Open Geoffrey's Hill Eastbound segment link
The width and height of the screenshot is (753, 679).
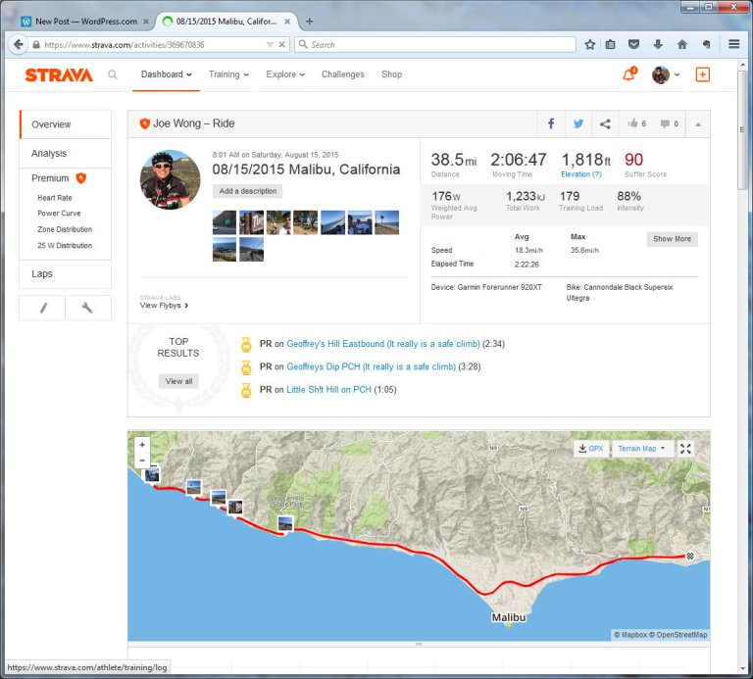click(383, 344)
